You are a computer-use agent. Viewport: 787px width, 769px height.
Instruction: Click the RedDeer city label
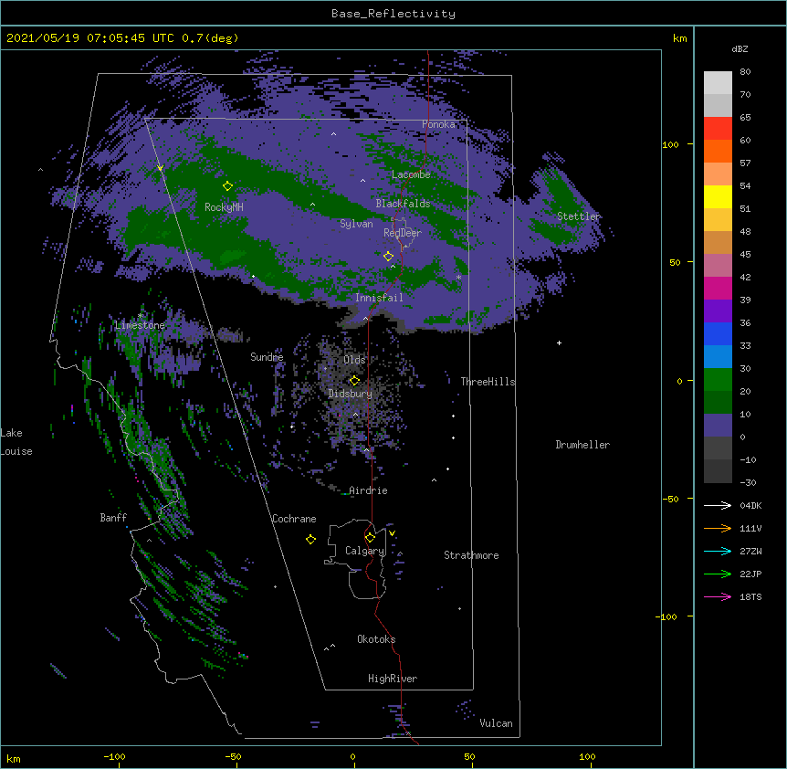coord(403,233)
